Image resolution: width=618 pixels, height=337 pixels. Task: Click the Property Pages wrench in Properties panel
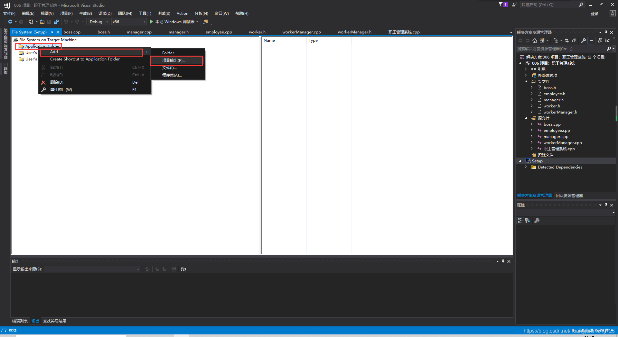point(537,221)
